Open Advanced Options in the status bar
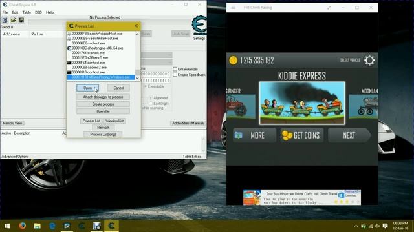Image resolution: width=414 pixels, height=232 pixels. 15,156
